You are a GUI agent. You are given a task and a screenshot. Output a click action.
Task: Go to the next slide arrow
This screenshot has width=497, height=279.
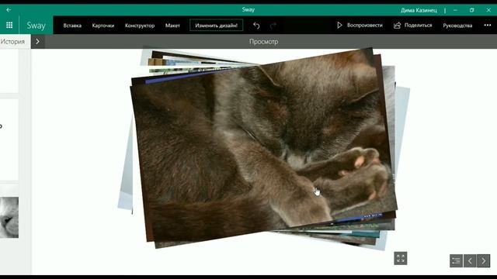click(x=483, y=261)
